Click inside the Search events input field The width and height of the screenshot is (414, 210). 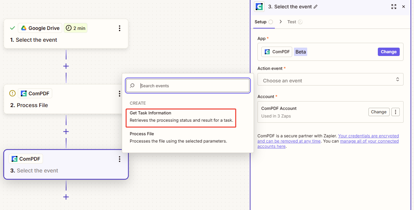(181, 86)
